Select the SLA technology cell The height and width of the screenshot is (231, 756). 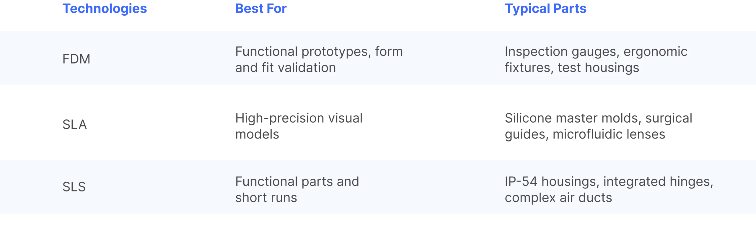[74, 125]
